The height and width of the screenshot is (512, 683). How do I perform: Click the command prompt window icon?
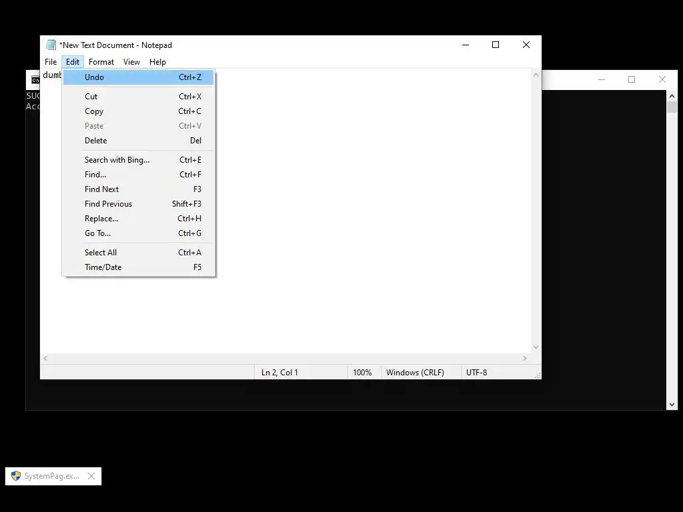(x=35, y=80)
